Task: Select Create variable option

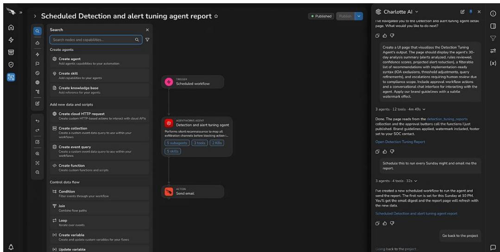Action: point(99,237)
